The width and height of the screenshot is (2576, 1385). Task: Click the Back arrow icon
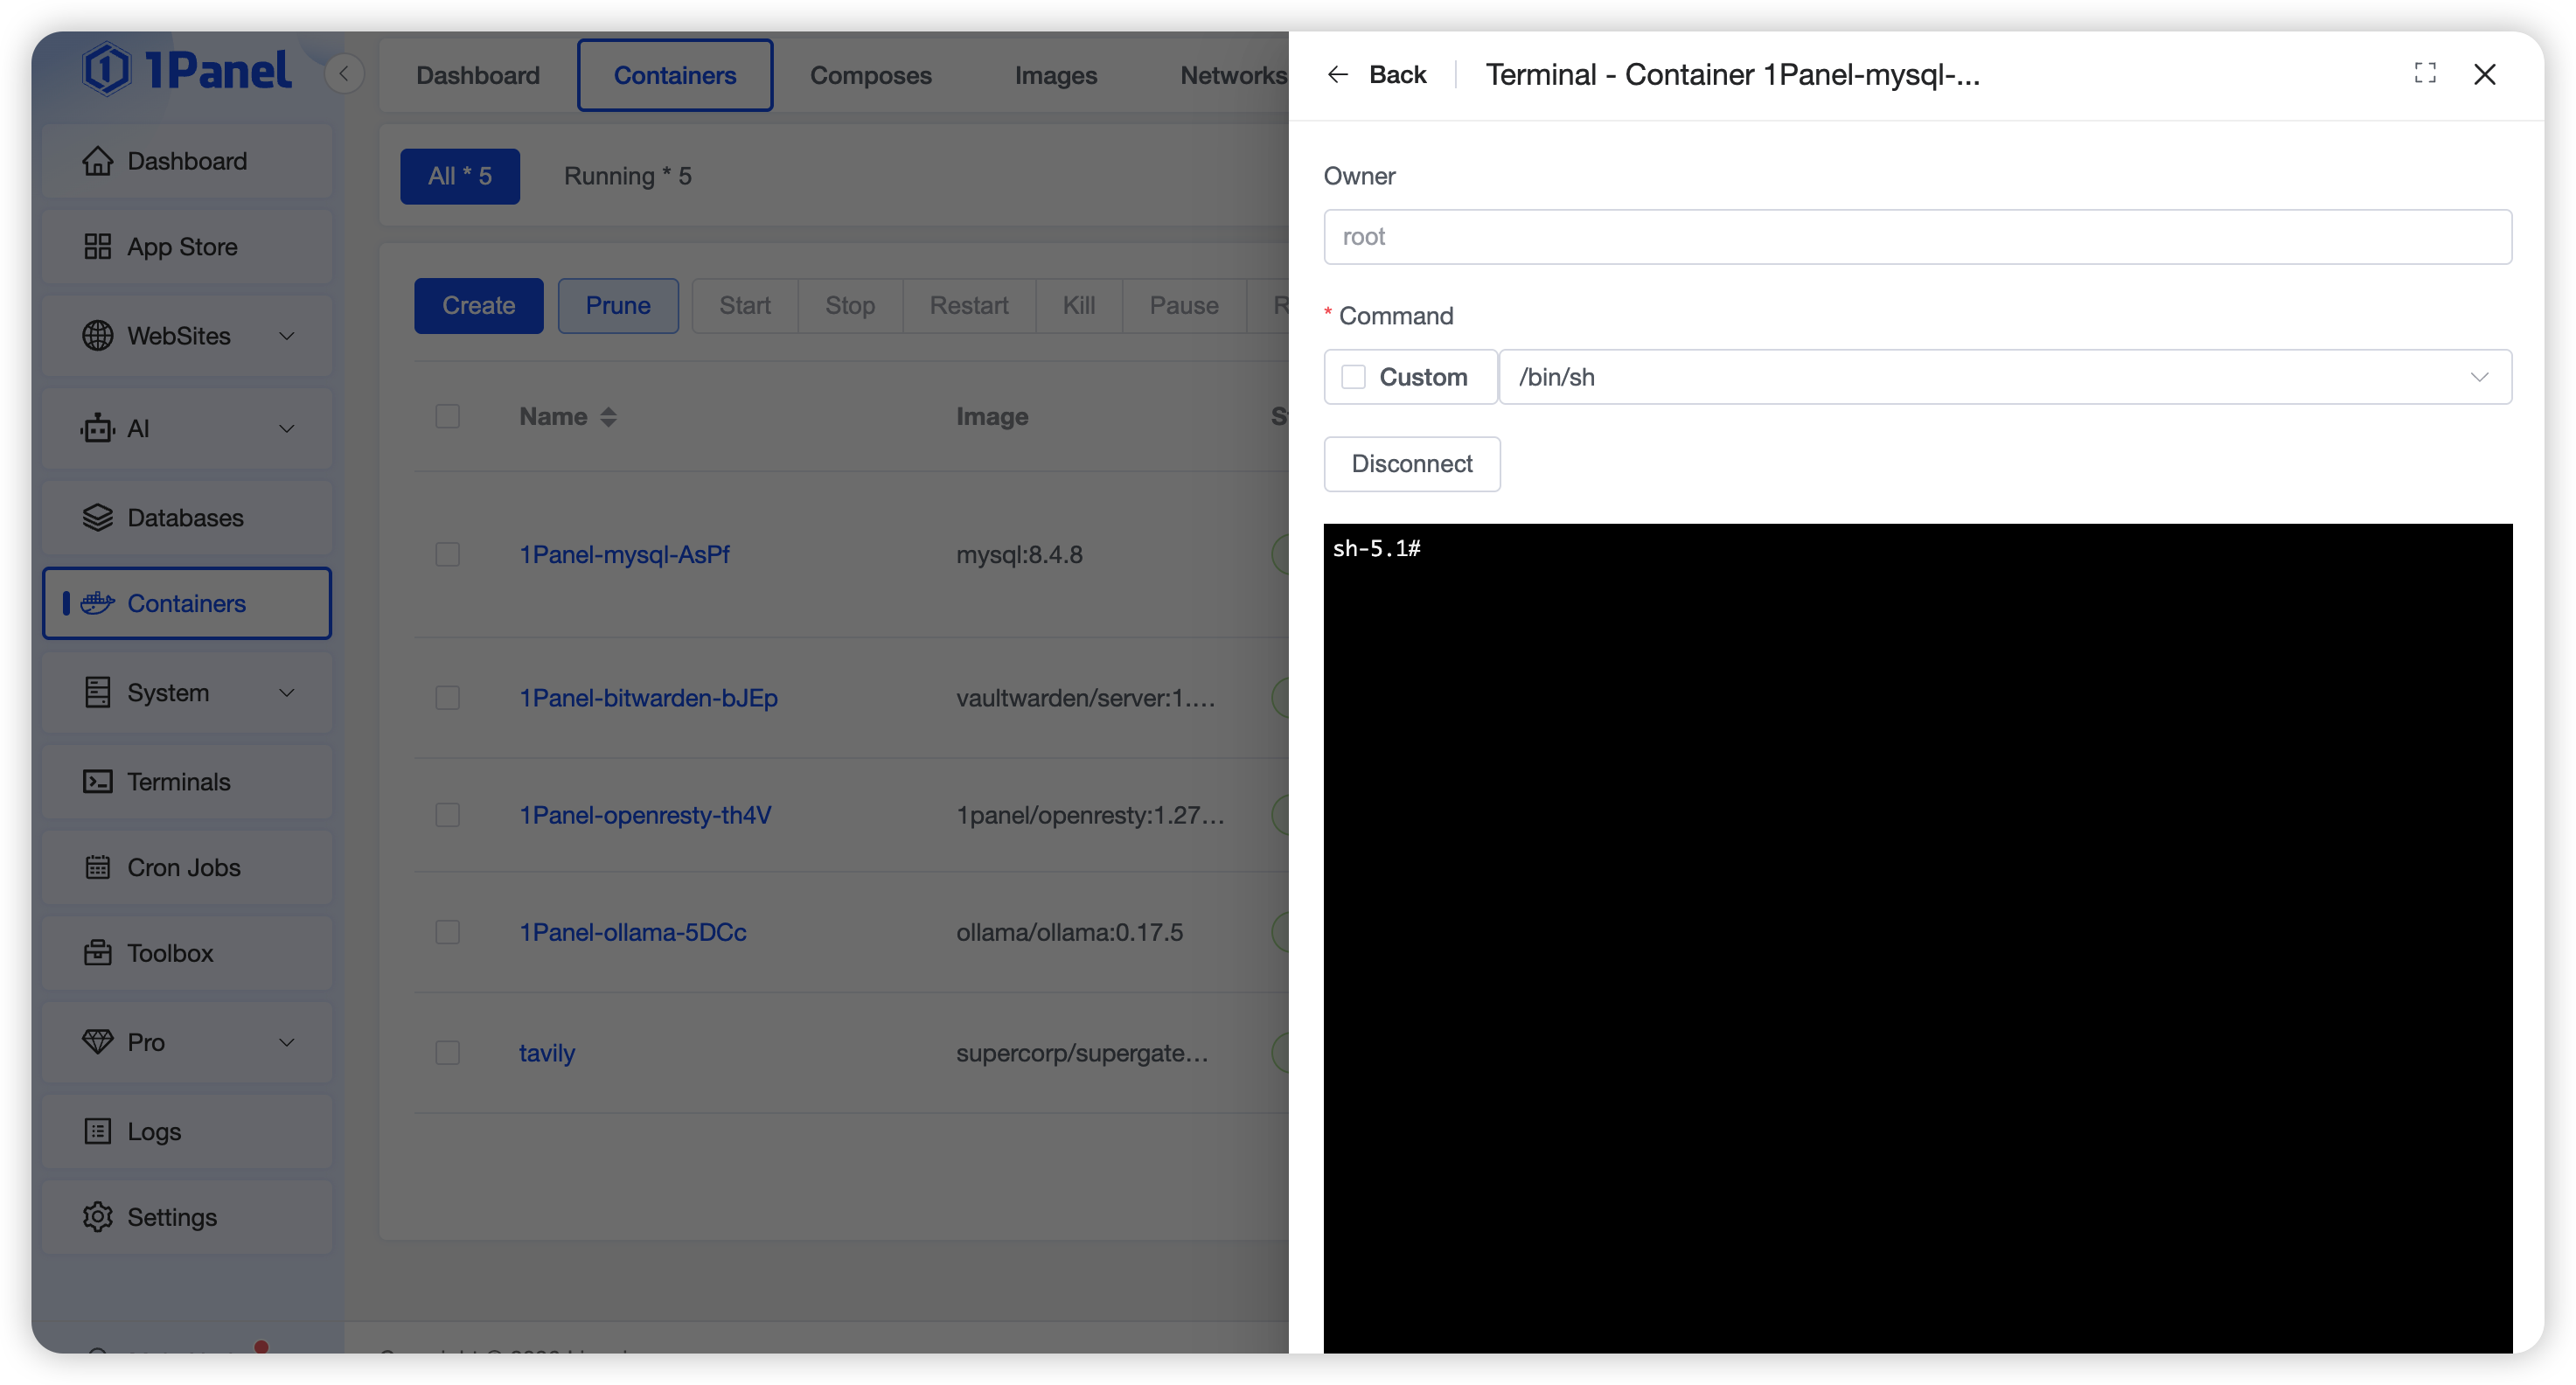coord(1337,75)
